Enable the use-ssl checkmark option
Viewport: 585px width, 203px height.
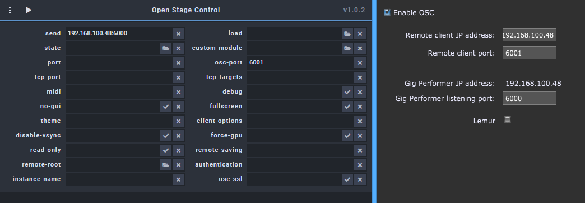tap(347, 179)
